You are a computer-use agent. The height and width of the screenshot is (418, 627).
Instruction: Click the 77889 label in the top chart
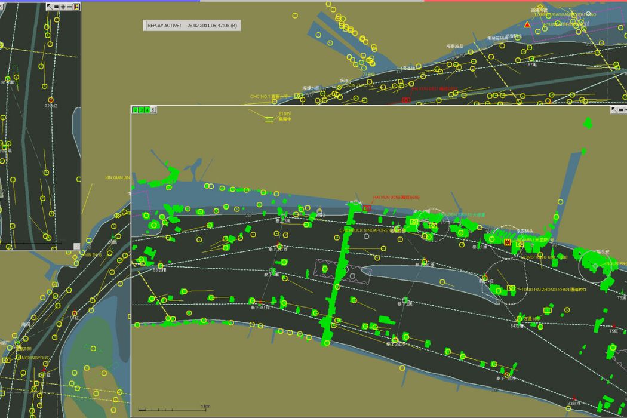click(x=368, y=75)
